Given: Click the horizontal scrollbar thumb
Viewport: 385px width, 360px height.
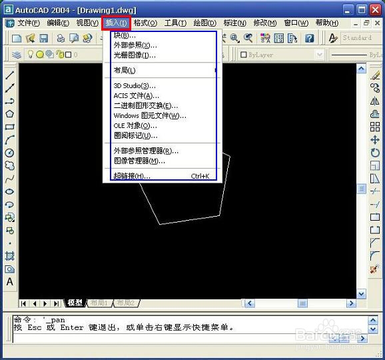Looking at the screenshot, I should [302, 303].
